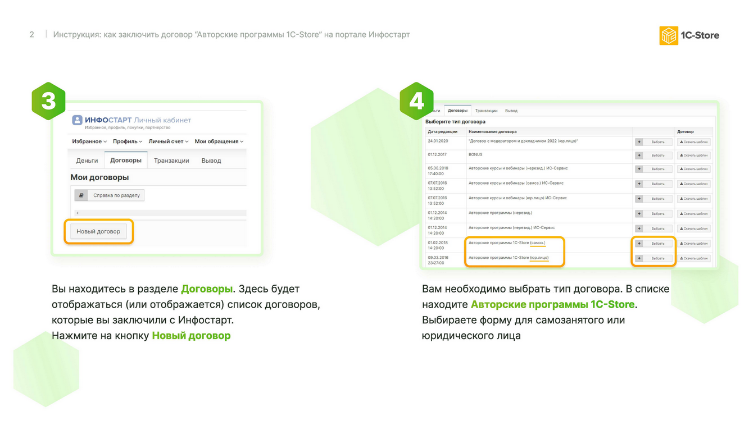Open the Профиль dropdown menu

[x=128, y=141]
